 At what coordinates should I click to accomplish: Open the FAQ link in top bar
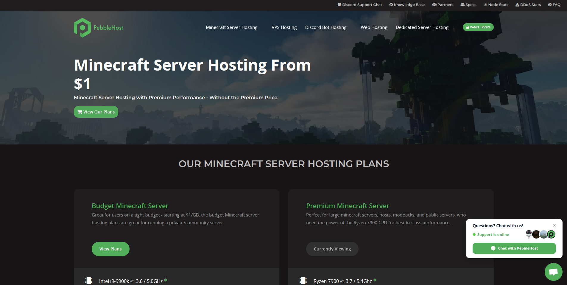click(x=554, y=5)
